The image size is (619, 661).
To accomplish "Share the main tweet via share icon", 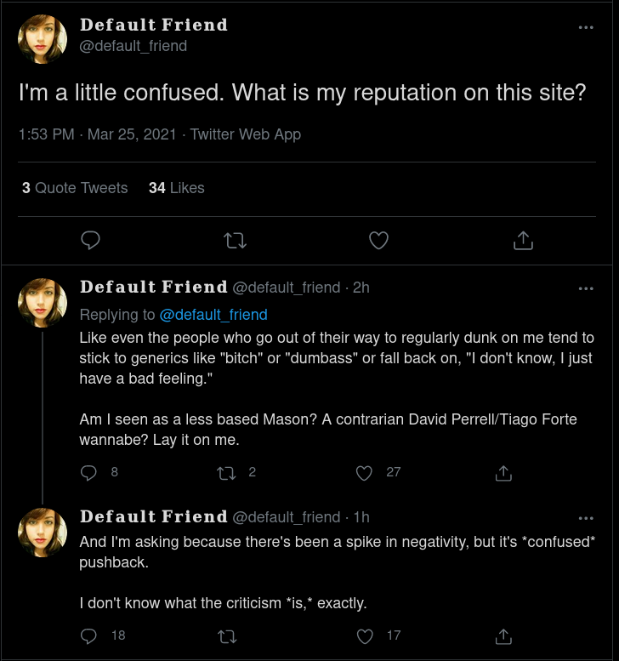I will (523, 241).
